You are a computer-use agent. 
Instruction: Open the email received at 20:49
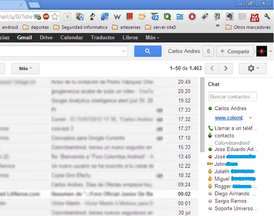click(x=99, y=82)
